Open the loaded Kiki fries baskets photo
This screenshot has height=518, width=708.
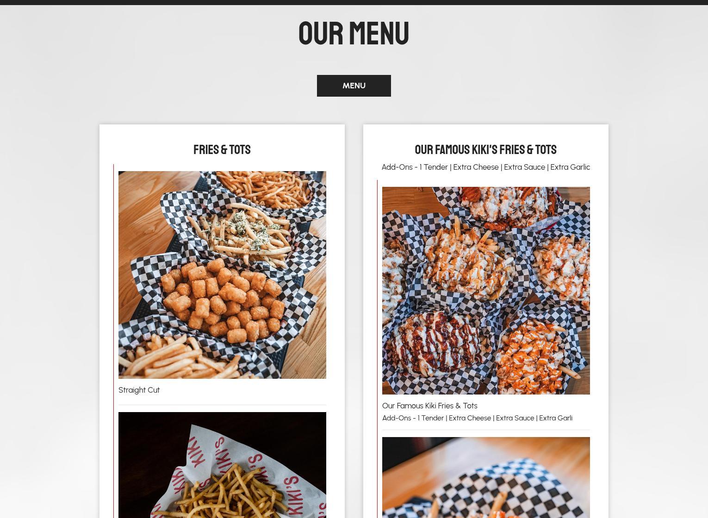486,290
